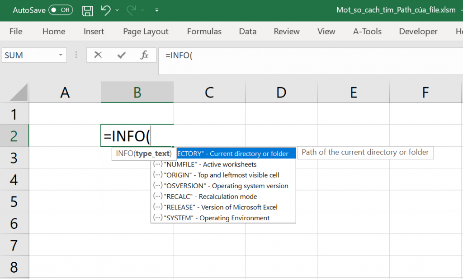463x279 pixels.
Task: Choose "OSVERSION" from the autocomplete list
Action: (x=226, y=186)
